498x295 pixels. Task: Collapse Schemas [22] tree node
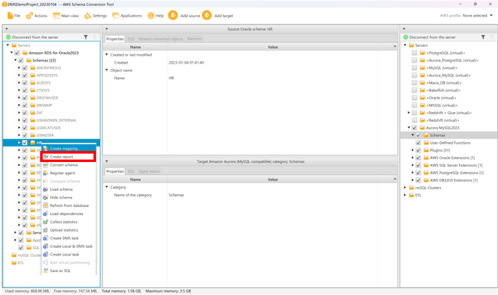(15, 60)
